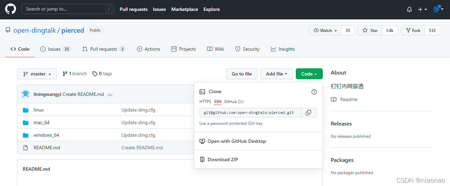Open the pierced repository link
The height and width of the screenshot is (186, 450).
point(73,30)
